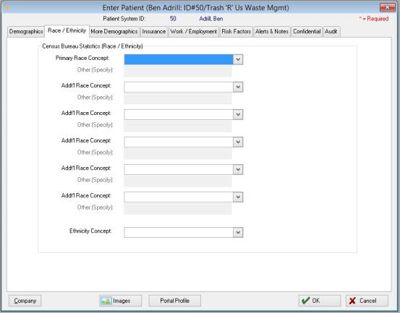The width and height of the screenshot is (400, 313).
Task: Select the Risk Factors tab
Action: (x=237, y=32)
